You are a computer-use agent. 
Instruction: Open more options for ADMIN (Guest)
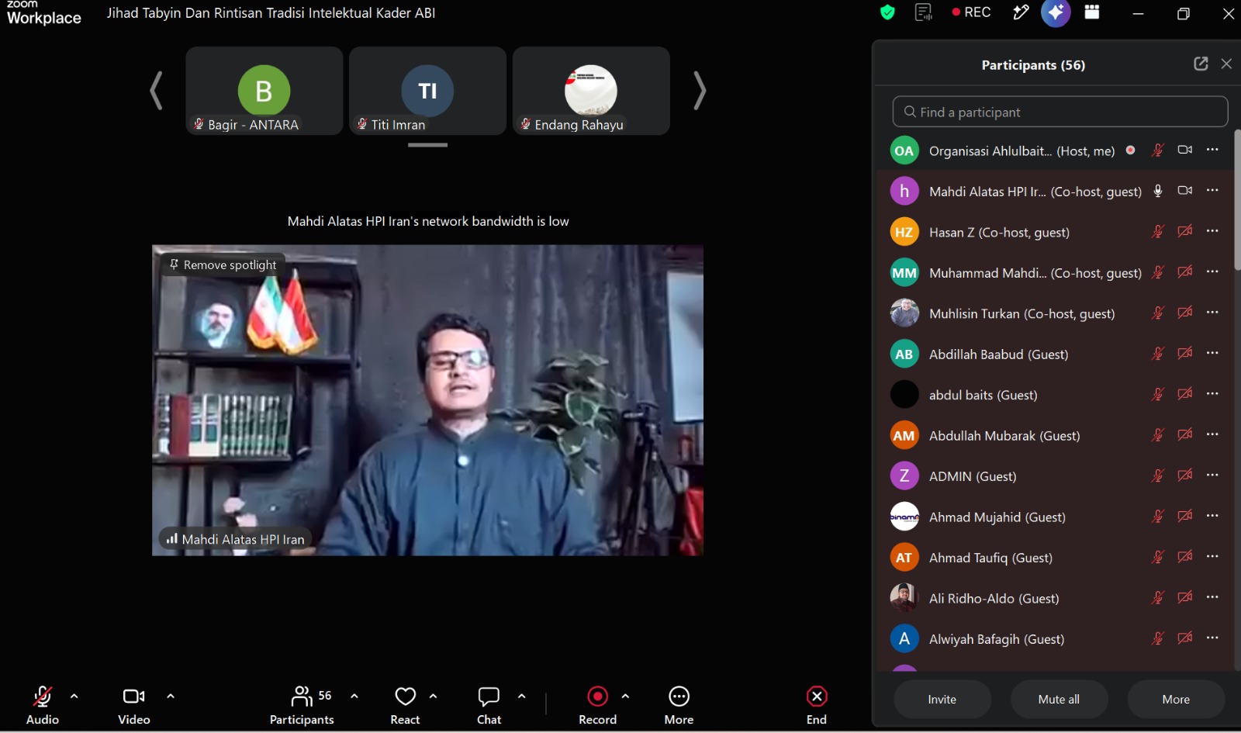click(x=1212, y=475)
